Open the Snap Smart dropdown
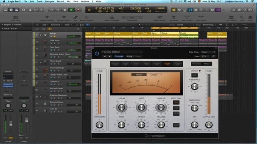The image size is (257, 144). tap(186, 25)
